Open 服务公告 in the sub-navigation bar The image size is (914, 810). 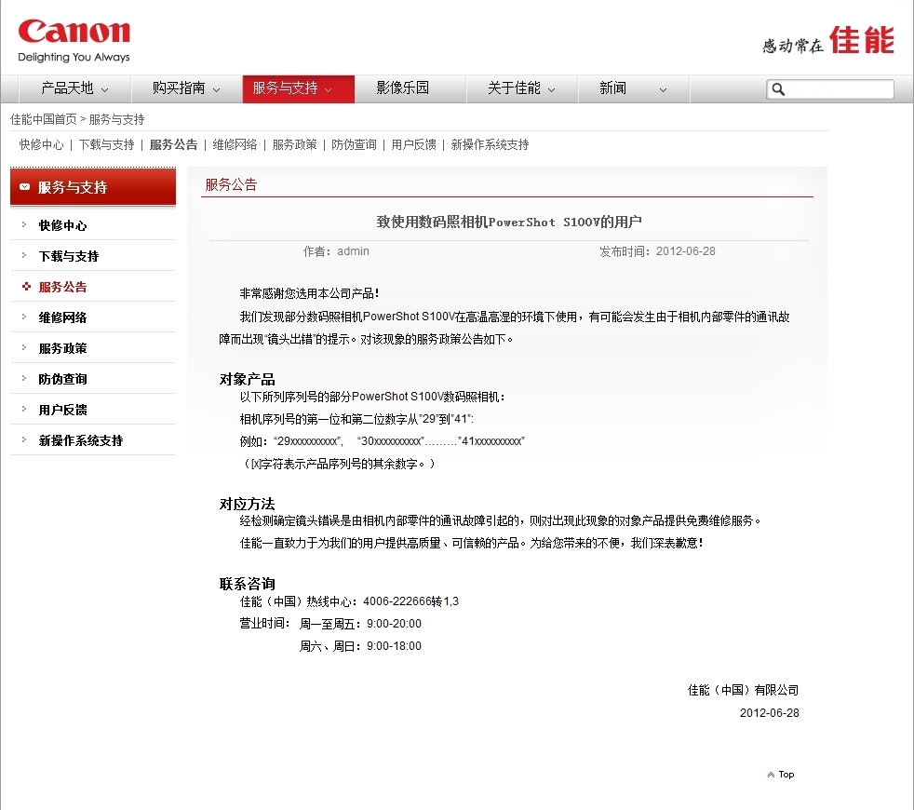(174, 144)
